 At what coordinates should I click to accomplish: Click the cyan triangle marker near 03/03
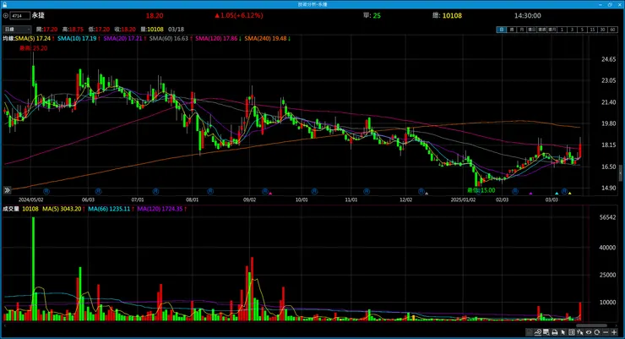tap(557, 194)
